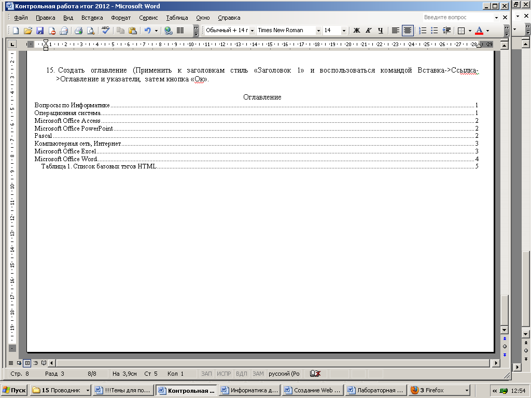The image size is (531, 398).
Task: Go to previous page double-arrow
Action: coord(505,338)
